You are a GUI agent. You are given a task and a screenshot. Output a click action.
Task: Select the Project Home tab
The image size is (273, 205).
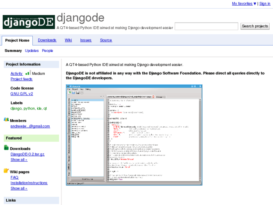(17, 41)
